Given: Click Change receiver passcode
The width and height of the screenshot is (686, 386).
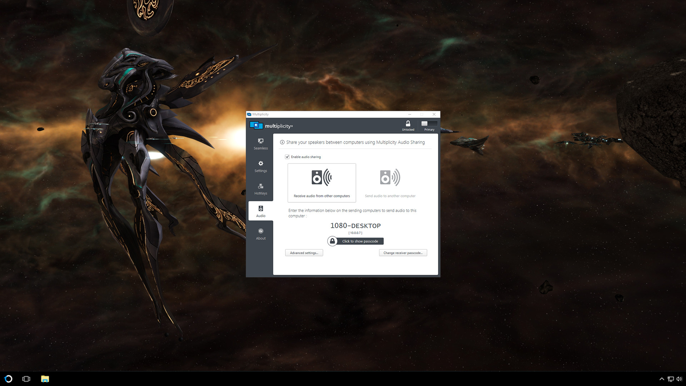Looking at the screenshot, I should (x=403, y=253).
